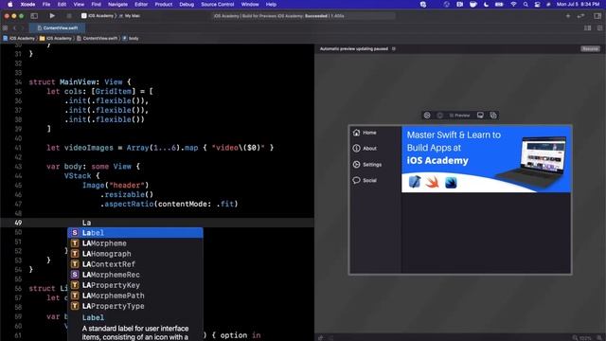606x341 pixels.
Task: Click the About info icon in preview
Action: tap(356, 149)
